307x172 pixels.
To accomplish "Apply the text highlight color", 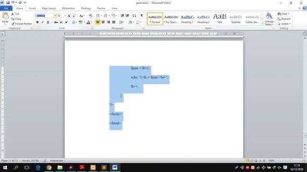I will pos(81,22).
